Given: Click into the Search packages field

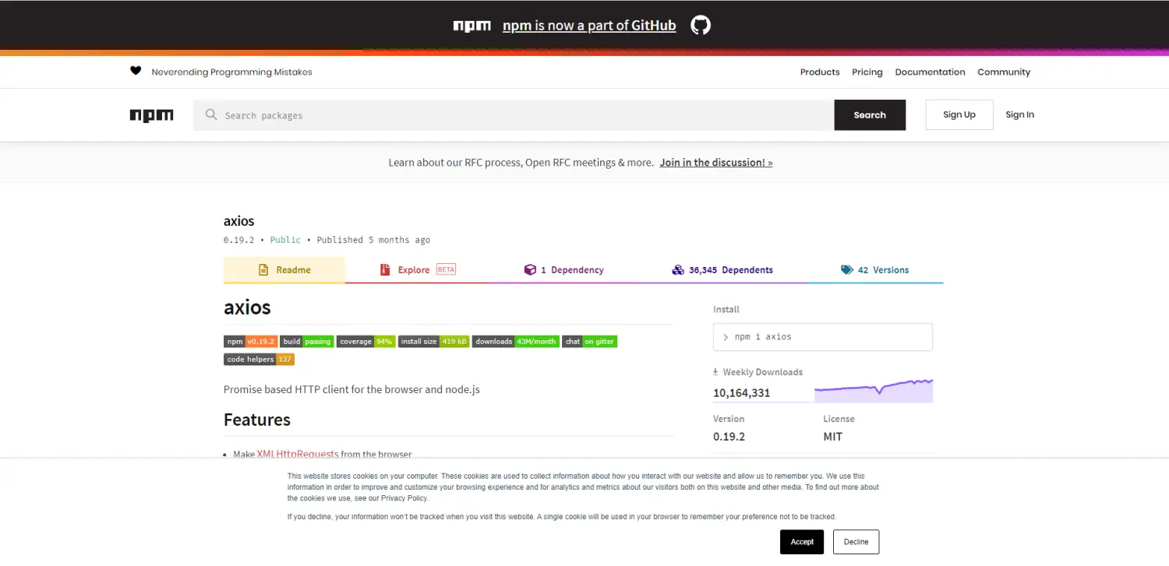Looking at the screenshot, I should coord(514,115).
